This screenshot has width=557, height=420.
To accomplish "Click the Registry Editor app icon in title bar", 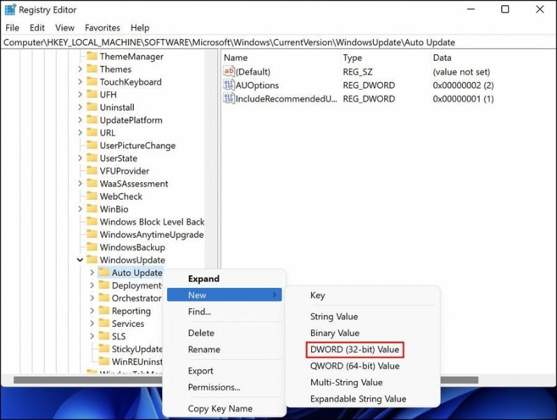I will [10, 10].
